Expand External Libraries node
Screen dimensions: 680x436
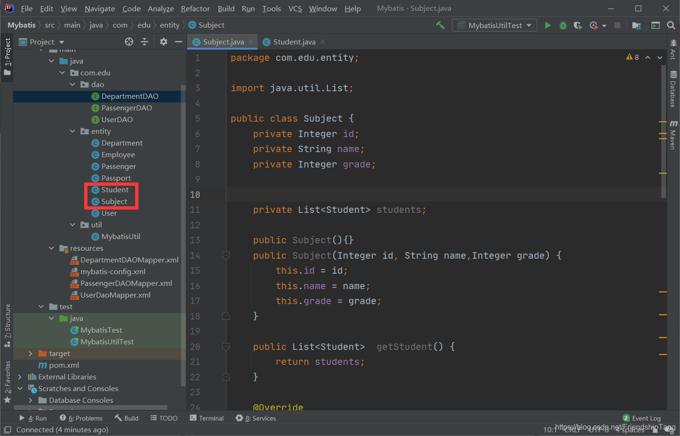pos(20,377)
